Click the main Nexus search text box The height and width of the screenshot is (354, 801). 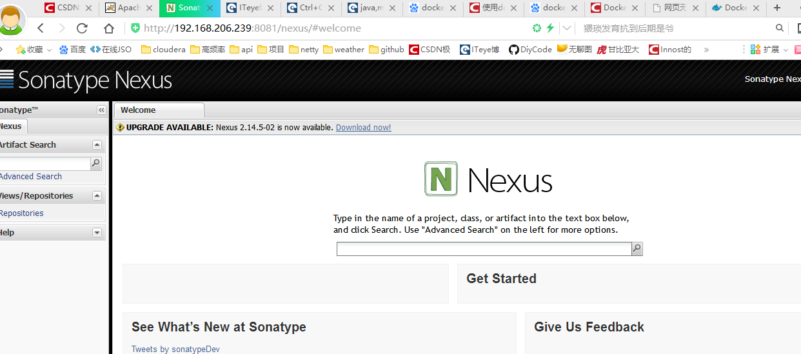pyautogui.click(x=484, y=249)
